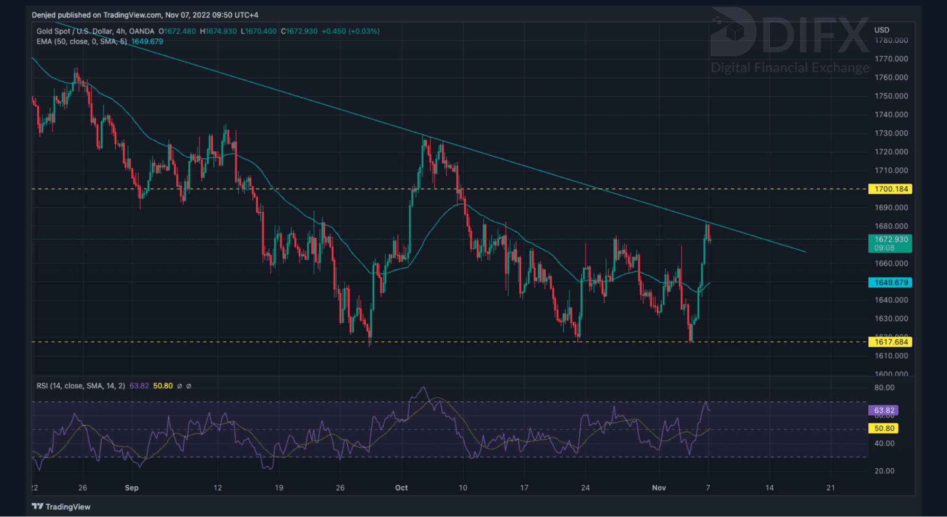Click the cyan 1649.679 EMA price tag
Screen dimensions: 947x517
891,282
